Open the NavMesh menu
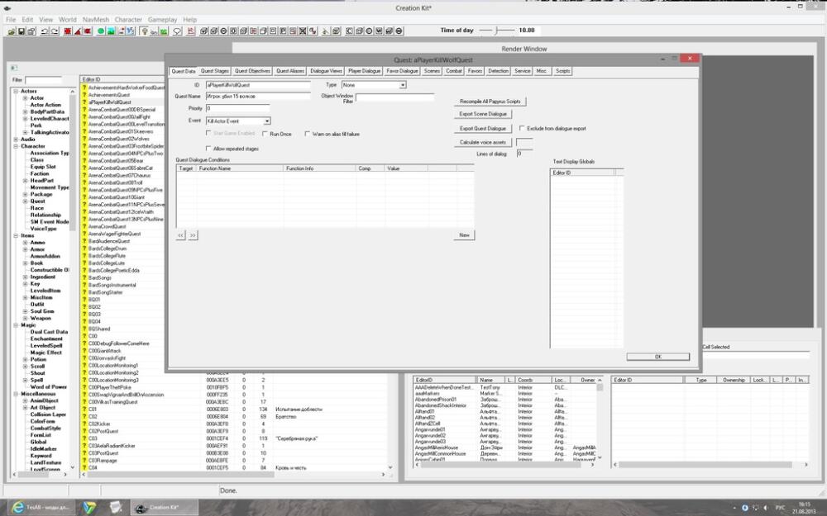Image resolution: width=827 pixels, height=516 pixels. coord(95,20)
